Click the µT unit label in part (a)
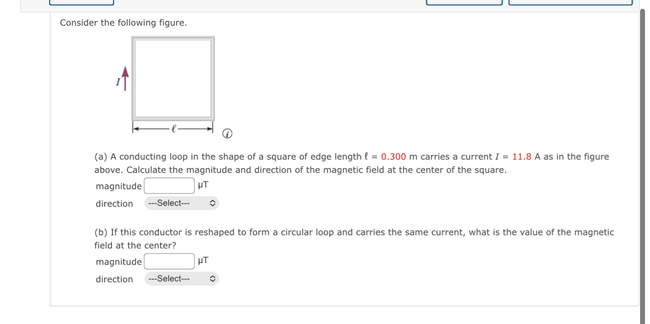The image size is (650, 324). coord(202,186)
